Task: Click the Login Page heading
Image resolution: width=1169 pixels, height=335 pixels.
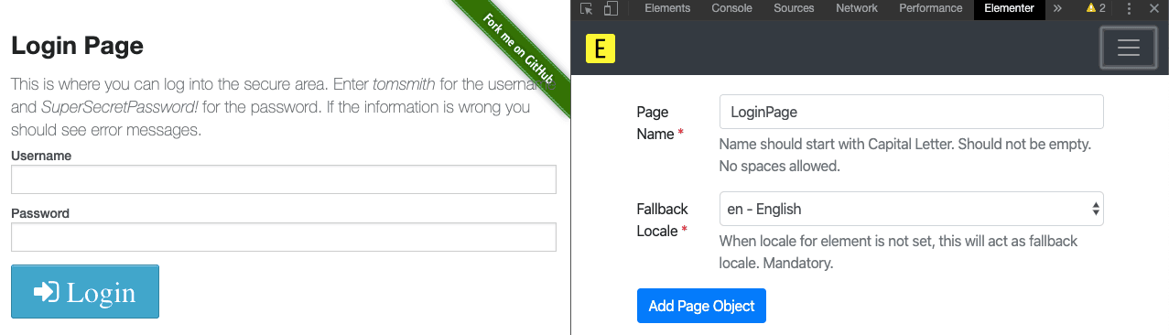Action: click(77, 45)
